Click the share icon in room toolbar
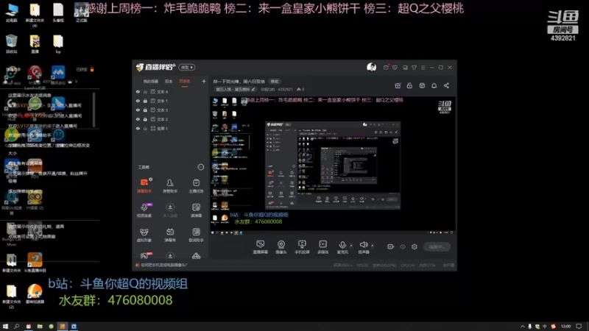The image size is (589, 331). click(446, 85)
